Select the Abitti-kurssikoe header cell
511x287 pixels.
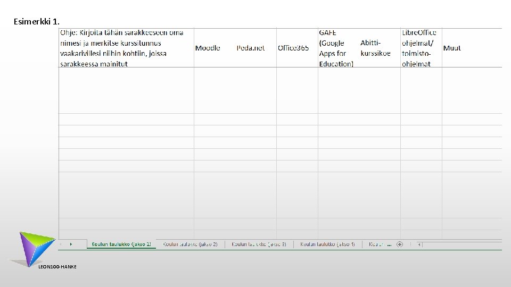(380, 48)
